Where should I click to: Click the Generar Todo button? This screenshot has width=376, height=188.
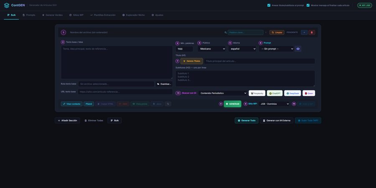click(x=246, y=120)
